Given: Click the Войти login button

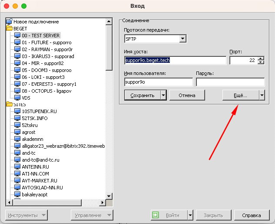Looking at the screenshot, I should (169, 215).
